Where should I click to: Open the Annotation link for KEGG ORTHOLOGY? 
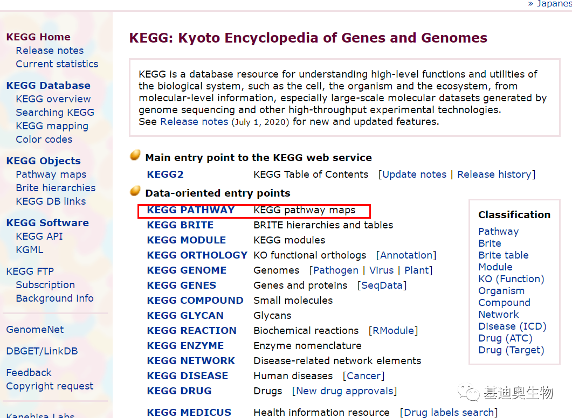(x=406, y=255)
